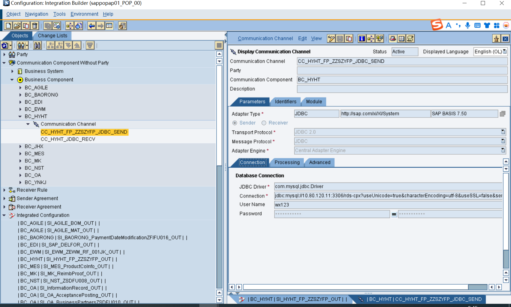
Task: Expand the Receiver Rule node
Action: [x=4, y=190]
